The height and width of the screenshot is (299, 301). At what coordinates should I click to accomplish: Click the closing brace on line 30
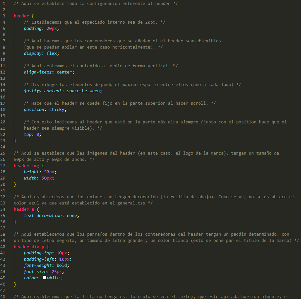(15, 184)
